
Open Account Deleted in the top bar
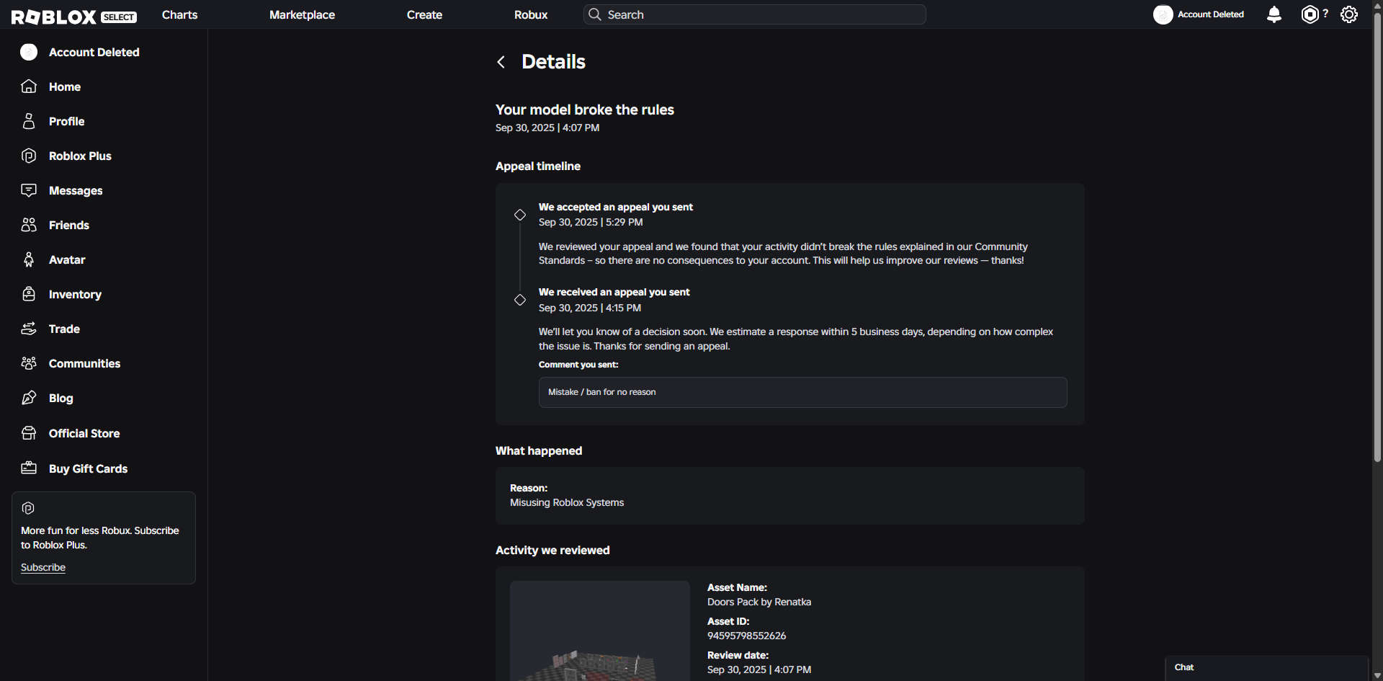1210,14
